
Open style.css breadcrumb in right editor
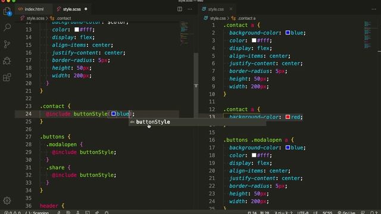tap(218, 18)
